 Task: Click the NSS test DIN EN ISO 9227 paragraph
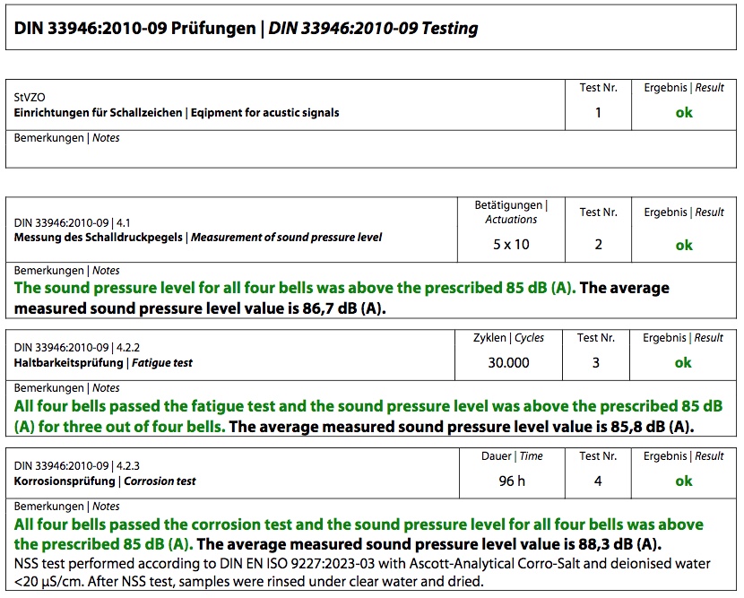[359, 572]
